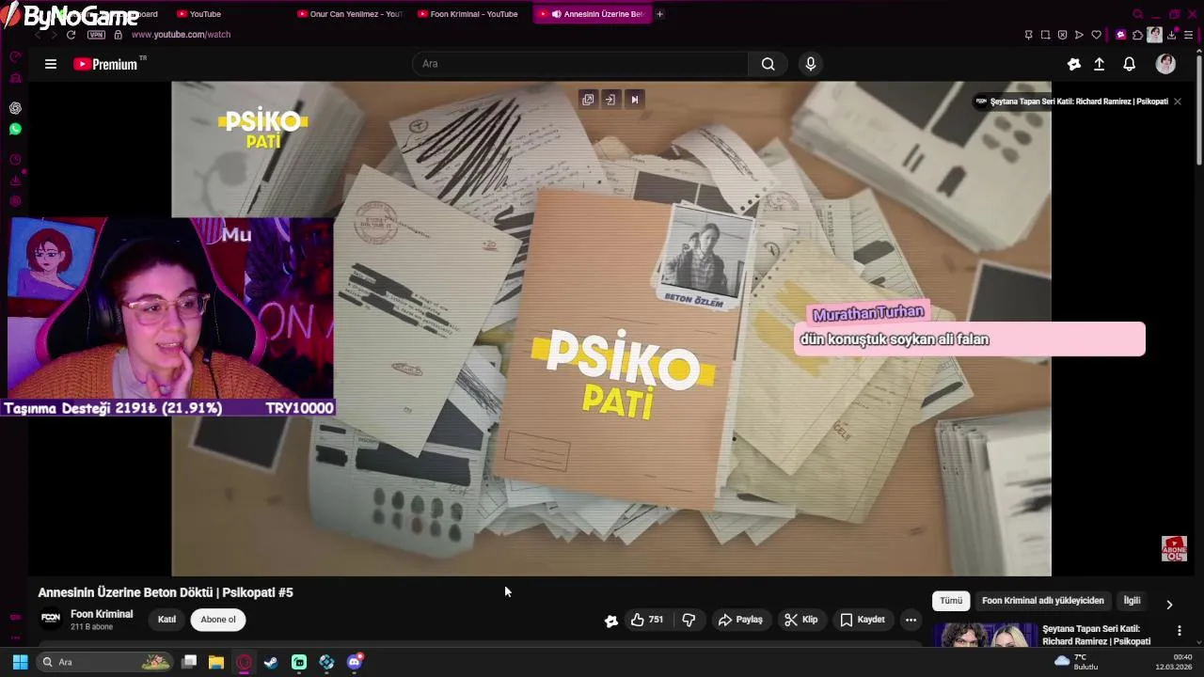Save video with the Kaydet button

click(x=862, y=620)
